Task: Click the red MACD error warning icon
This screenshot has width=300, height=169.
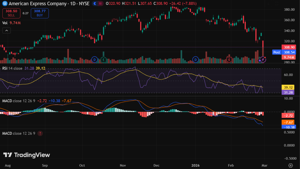Action: [x=40, y=133]
